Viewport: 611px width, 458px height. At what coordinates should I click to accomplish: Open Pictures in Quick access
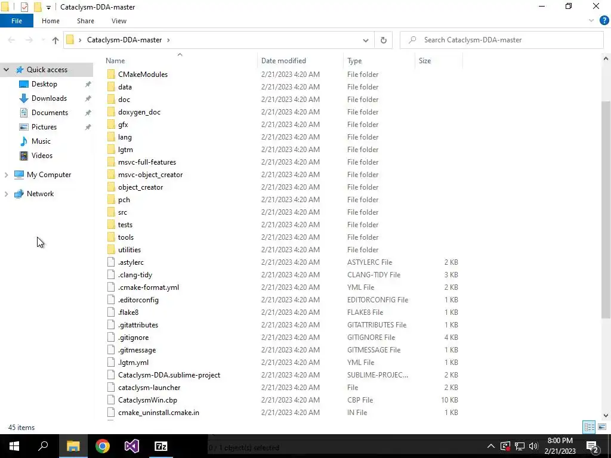(x=44, y=127)
